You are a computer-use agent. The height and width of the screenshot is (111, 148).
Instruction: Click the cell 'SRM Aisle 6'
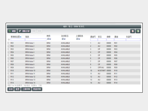(x=30, y=58)
